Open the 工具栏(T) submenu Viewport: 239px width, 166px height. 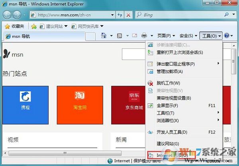point(184,113)
